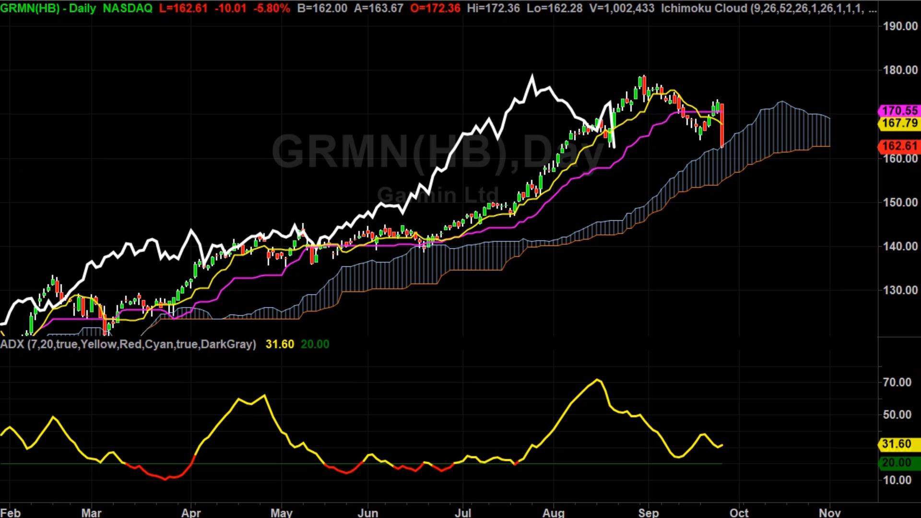The image size is (921, 518).
Task: Click the ADX peak near 70 in August
Action: click(x=597, y=380)
